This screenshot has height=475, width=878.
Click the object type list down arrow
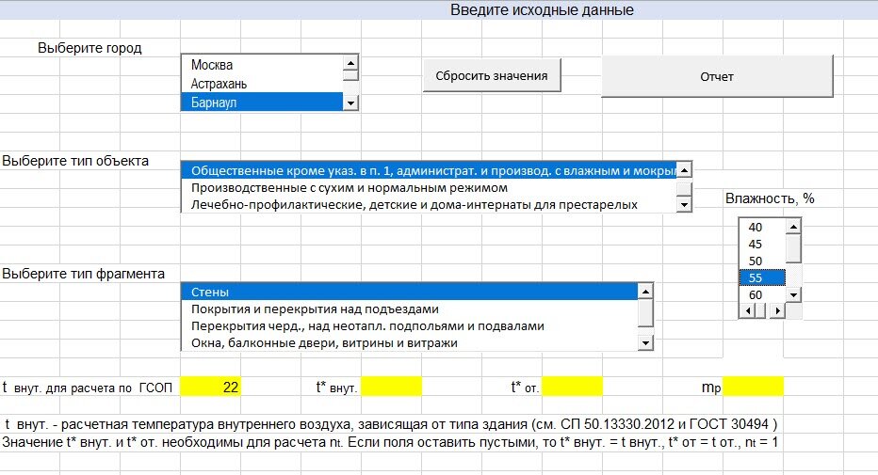click(684, 205)
